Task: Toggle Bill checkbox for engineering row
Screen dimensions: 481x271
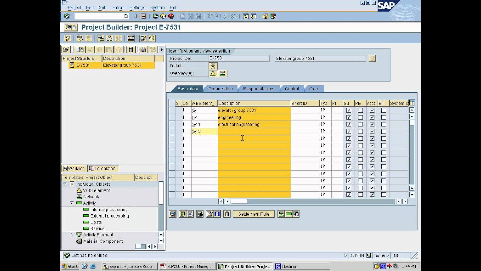Action: click(x=384, y=117)
